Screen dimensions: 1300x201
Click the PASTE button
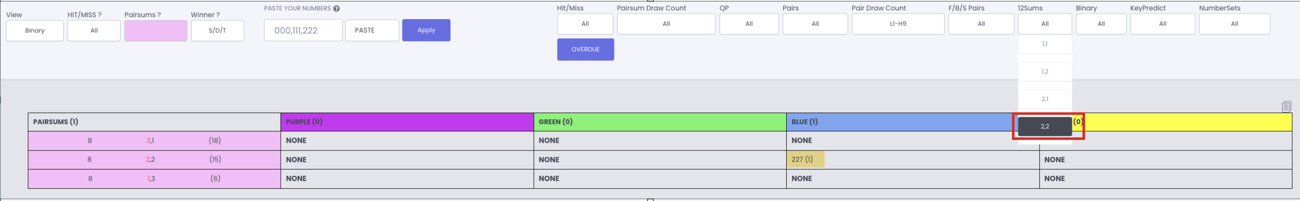point(373,30)
